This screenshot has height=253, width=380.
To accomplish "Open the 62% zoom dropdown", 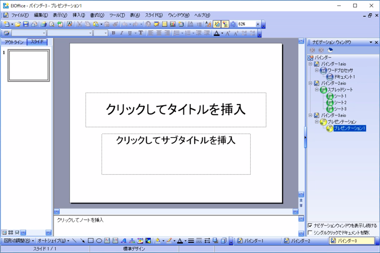I will coord(258,24).
